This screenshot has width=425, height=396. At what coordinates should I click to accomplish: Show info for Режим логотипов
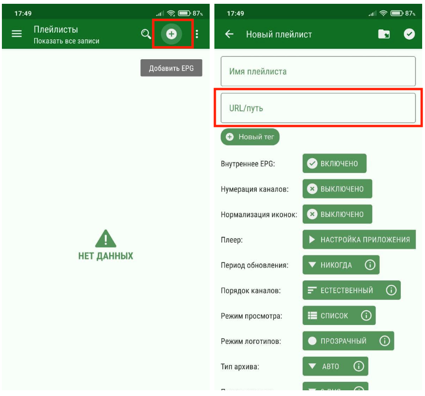(385, 341)
